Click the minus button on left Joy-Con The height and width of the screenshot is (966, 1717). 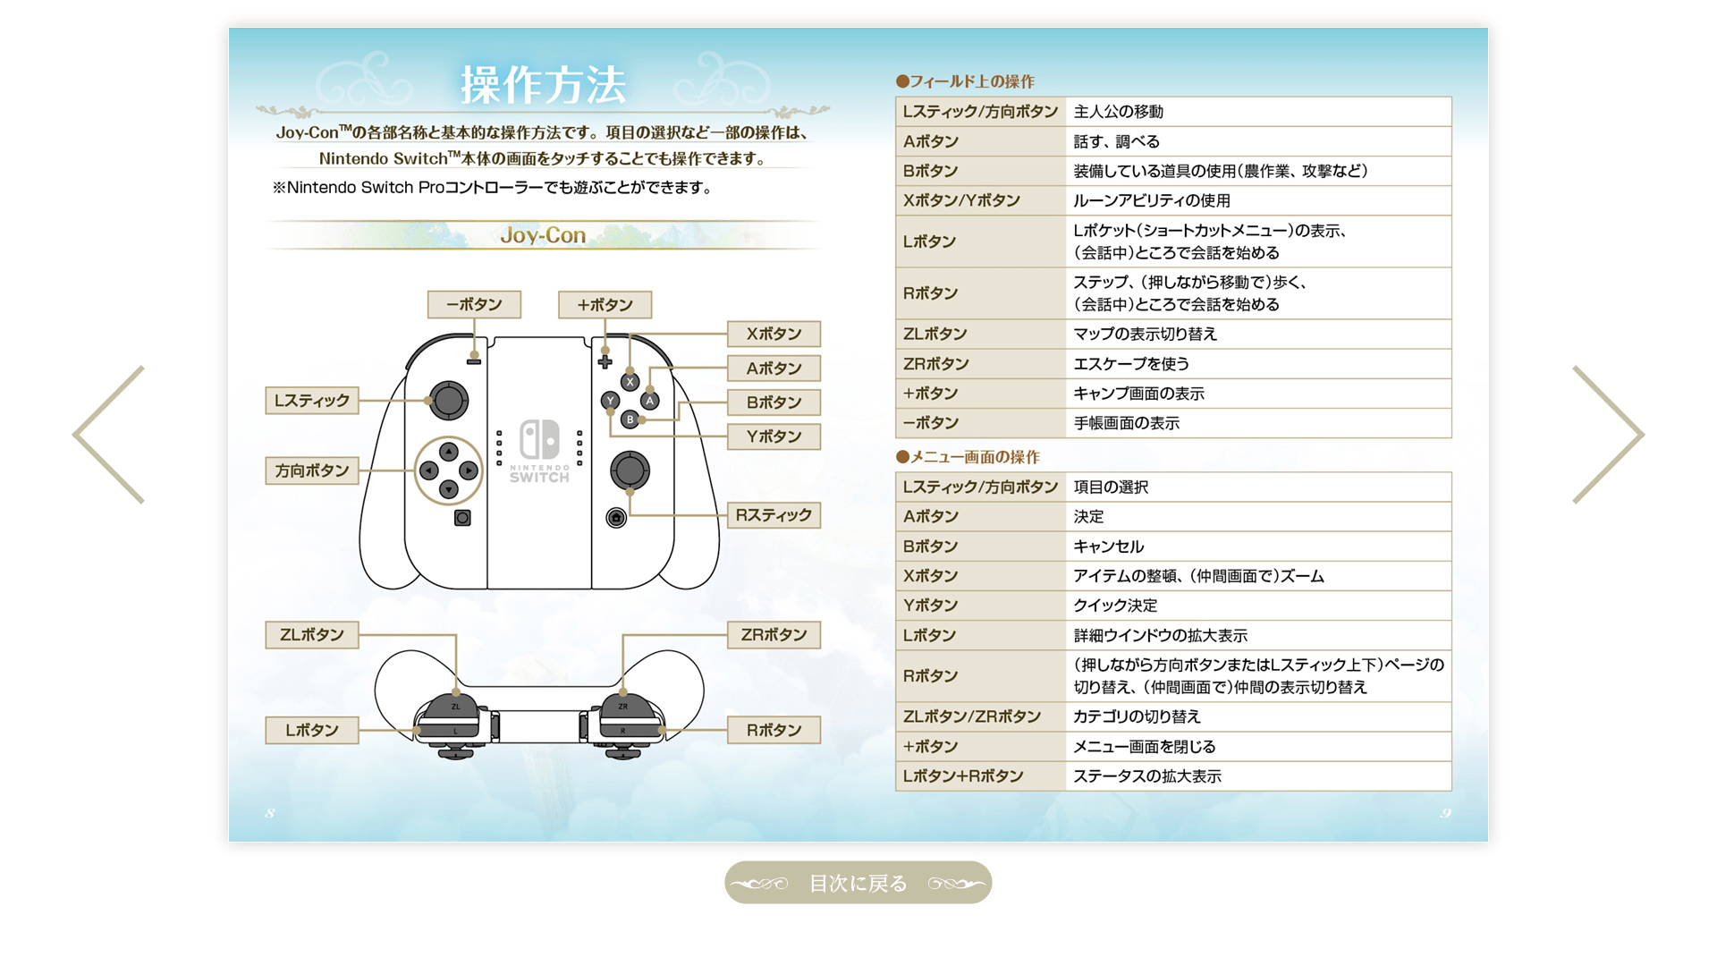tap(474, 361)
